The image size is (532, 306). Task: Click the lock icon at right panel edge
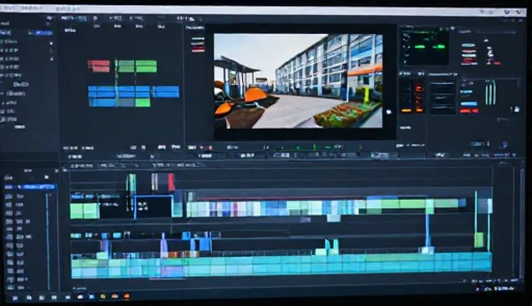(x=516, y=109)
